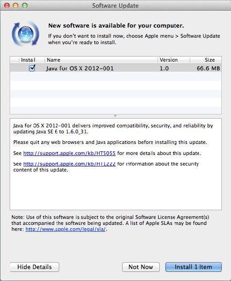The image size is (231, 281).
Task: Select the Java for OS X 2012-001 row name
Action: [x=80, y=68]
